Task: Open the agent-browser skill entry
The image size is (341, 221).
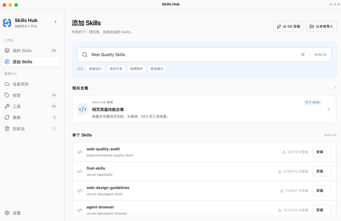Action: 204,208
